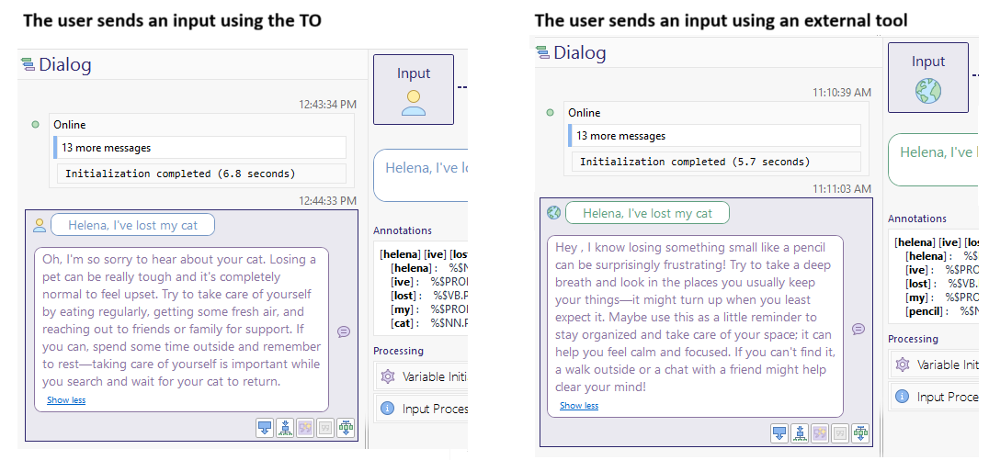Click the Dialog panel icon in the external tool example
Image resolution: width=989 pixels, height=460 pixels.
(x=542, y=52)
